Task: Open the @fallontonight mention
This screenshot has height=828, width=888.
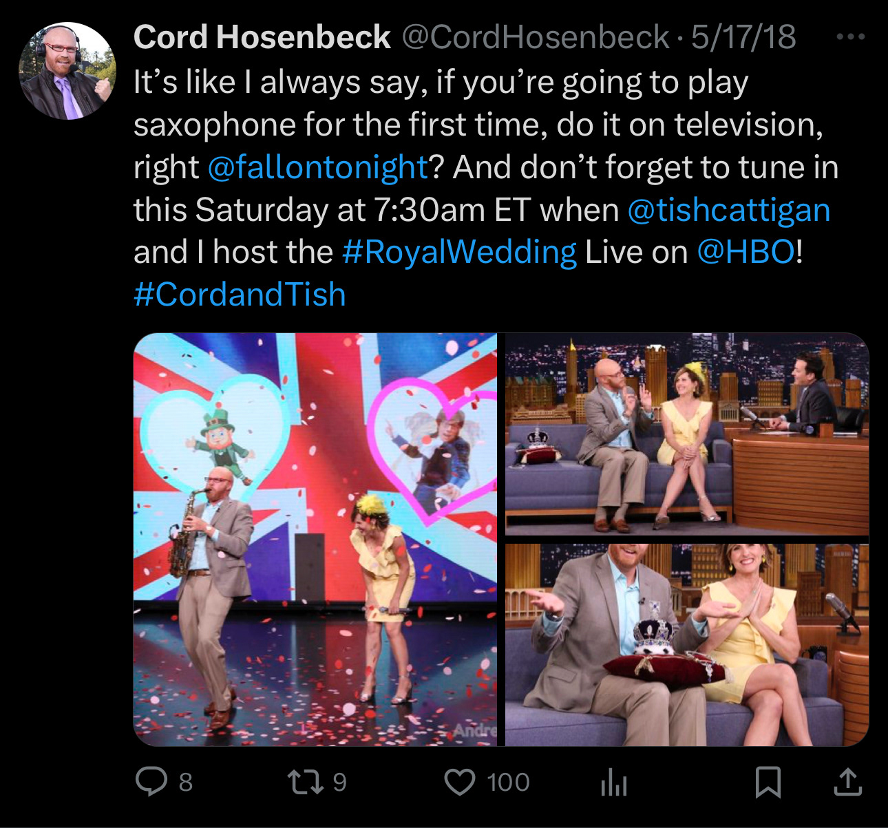Action: pyautogui.click(x=318, y=167)
